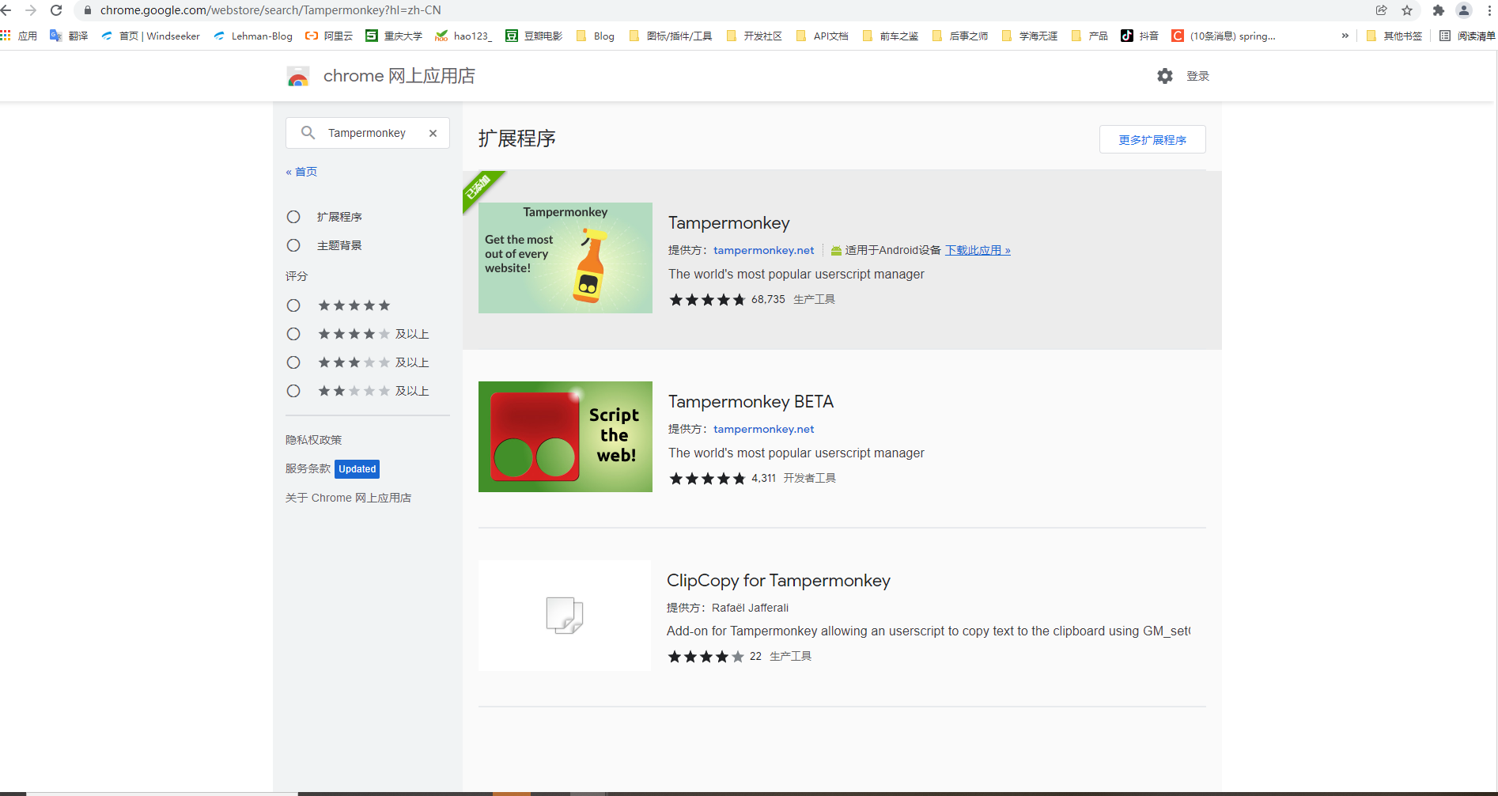Click the Android robot icon
The width and height of the screenshot is (1498, 796).
point(836,251)
